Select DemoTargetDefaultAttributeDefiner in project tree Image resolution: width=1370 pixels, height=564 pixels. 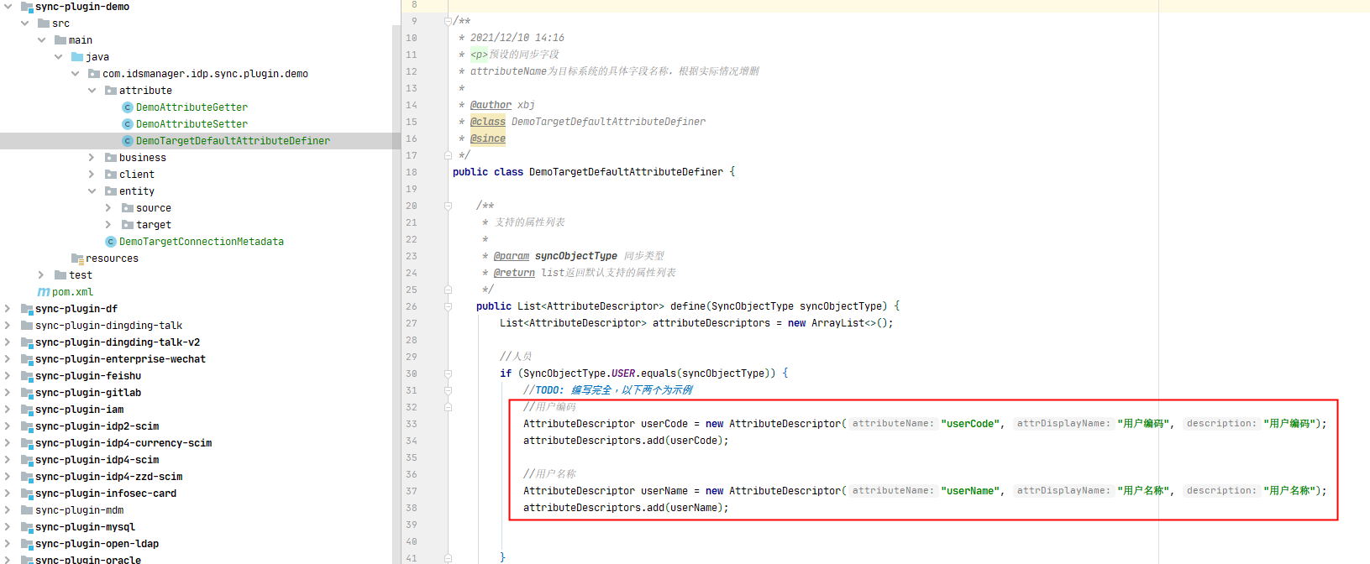point(233,141)
